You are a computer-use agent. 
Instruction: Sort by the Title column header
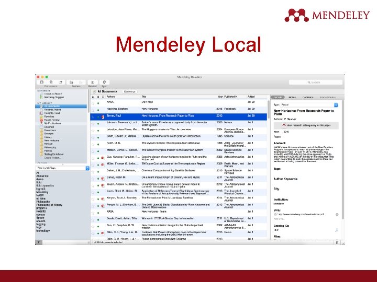click(144, 97)
